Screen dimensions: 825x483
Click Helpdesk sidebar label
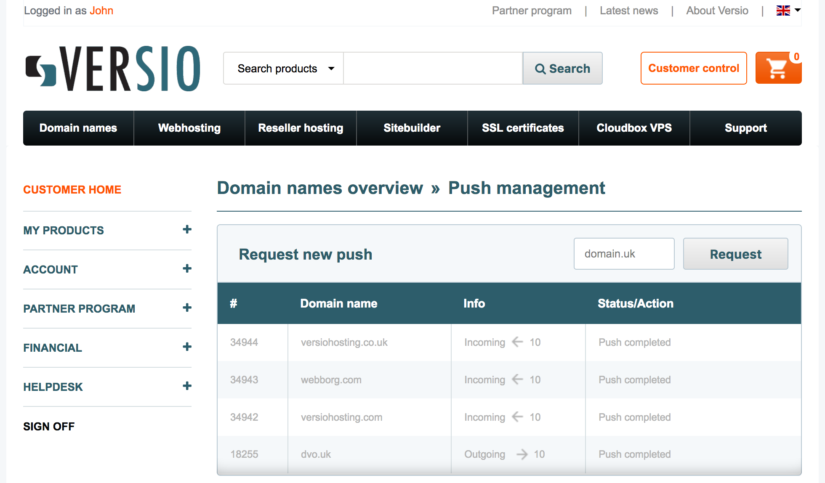coord(53,387)
